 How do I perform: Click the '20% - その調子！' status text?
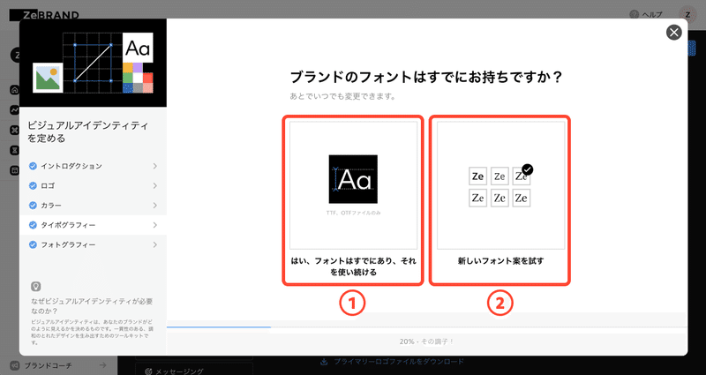(x=426, y=341)
